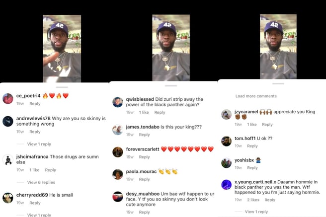
Task: Tap x.young.carti.neil.x's purple avatar
Action: [x=227, y=185]
